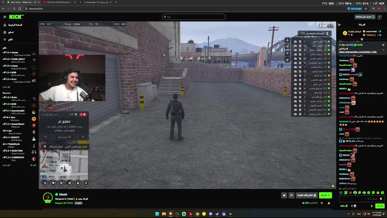Open the klash channel avatar
This screenshot has width=387, height=218.
pos(47,197)
